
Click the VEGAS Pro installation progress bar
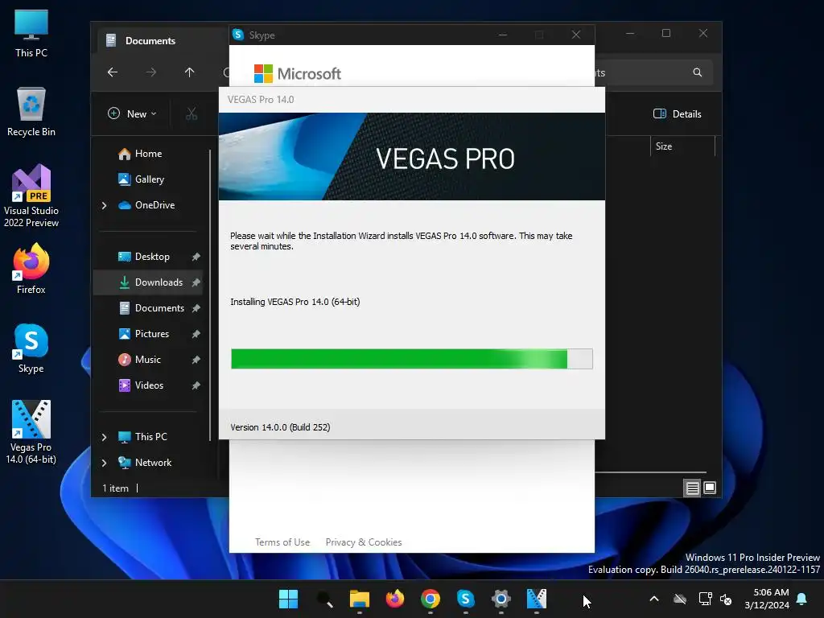(411, 359)
